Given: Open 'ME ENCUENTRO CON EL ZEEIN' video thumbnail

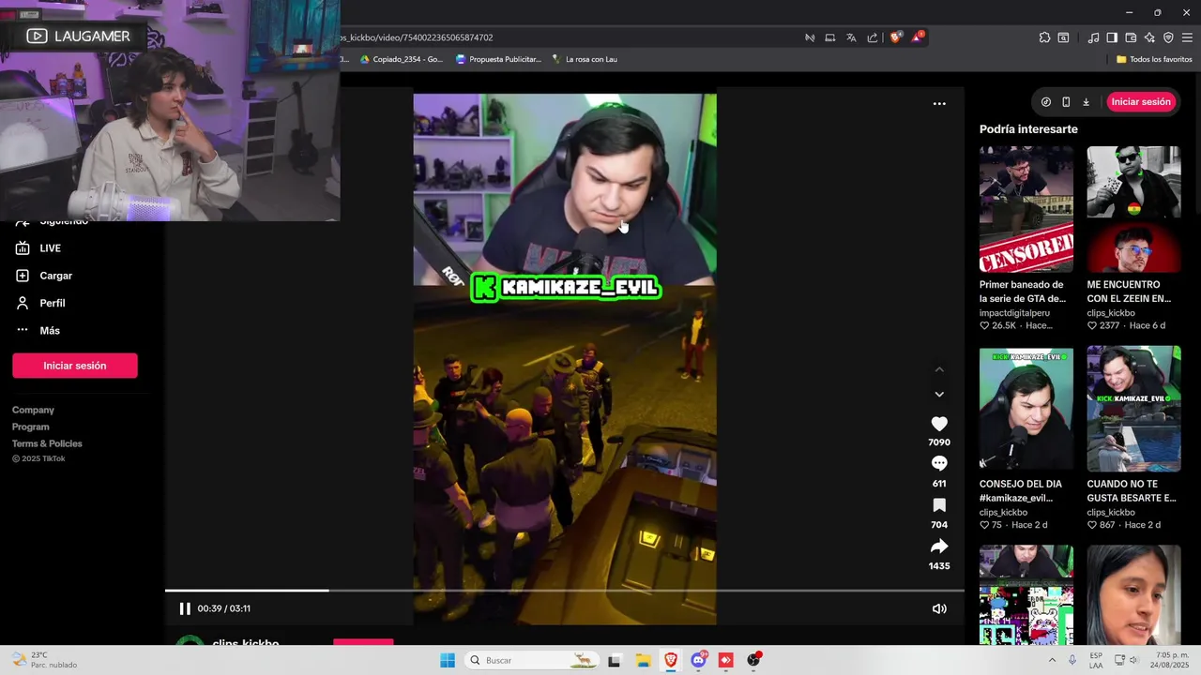Looking at the screenshot, I should [x=1133, y=209].
